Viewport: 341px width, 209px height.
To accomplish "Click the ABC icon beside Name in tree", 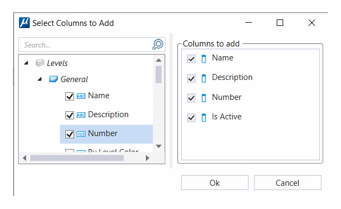I will (81, 96).
